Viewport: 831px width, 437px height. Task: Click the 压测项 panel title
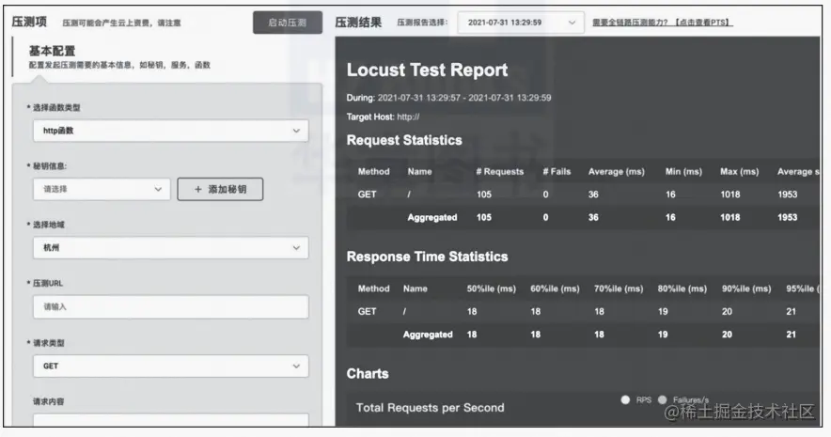29,22
